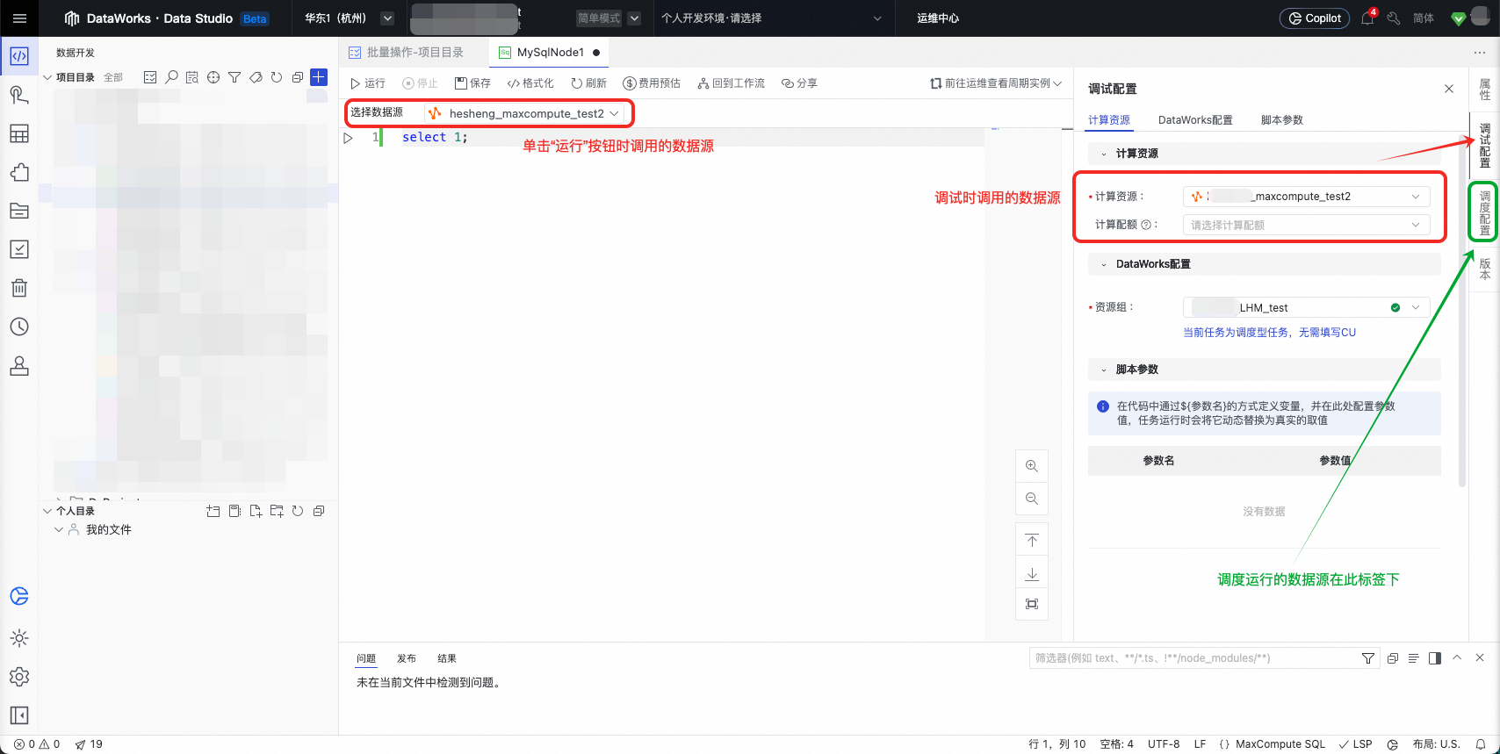Return to the workflow

pyautogui.click(x=731, y=83)
